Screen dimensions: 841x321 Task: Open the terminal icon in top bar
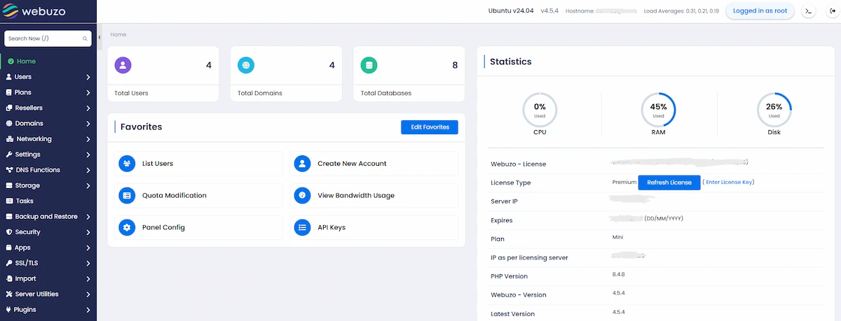point(808,11)
